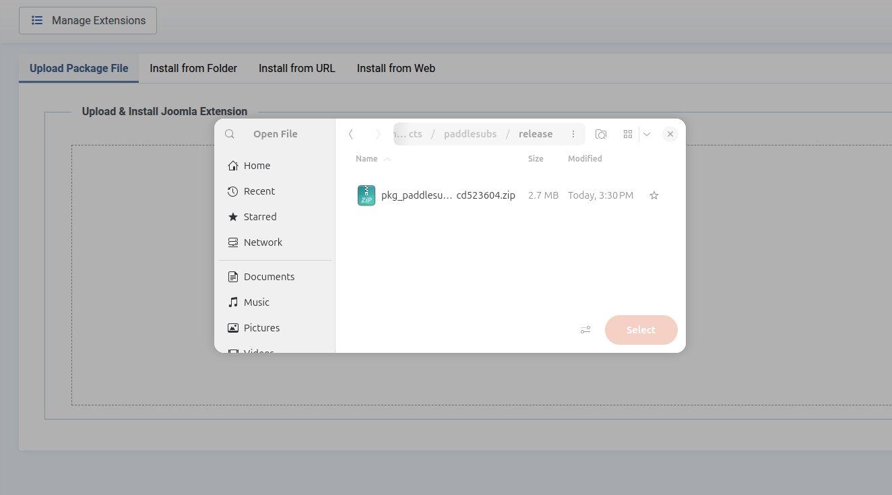Click the forward navigation arrow
The width and height of the screenshot is (892, 495).
378,134
